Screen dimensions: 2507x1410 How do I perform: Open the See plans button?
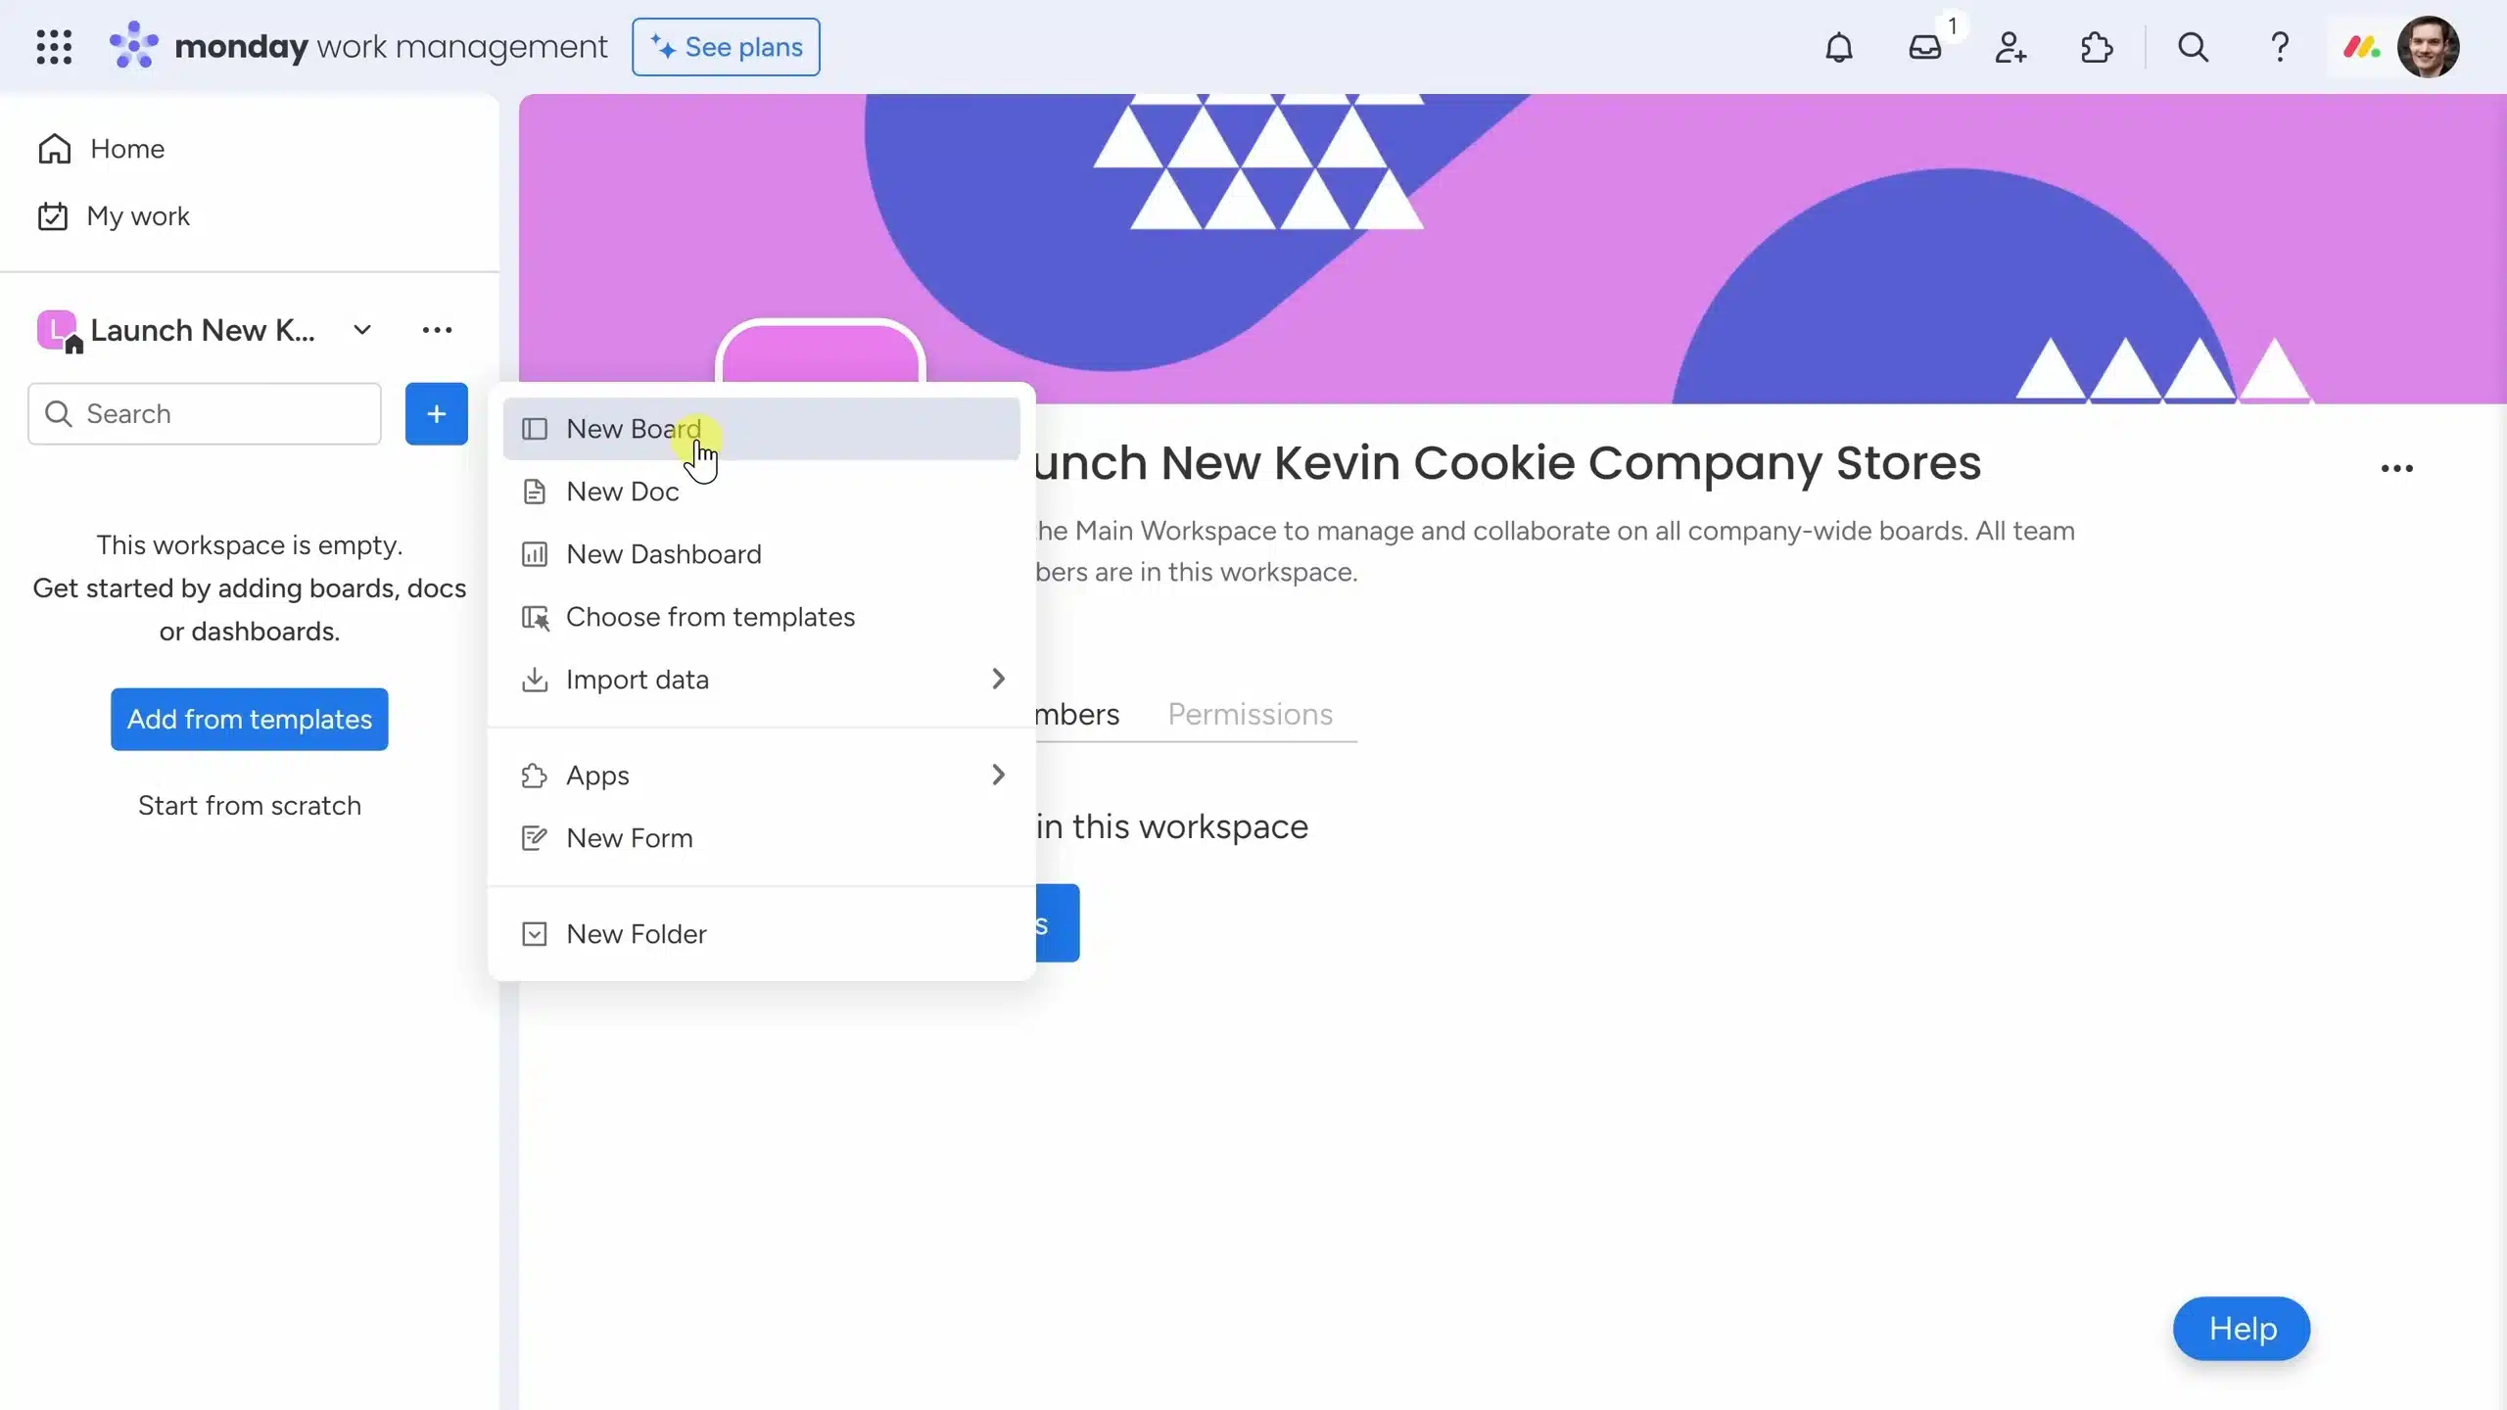(726, 47)
